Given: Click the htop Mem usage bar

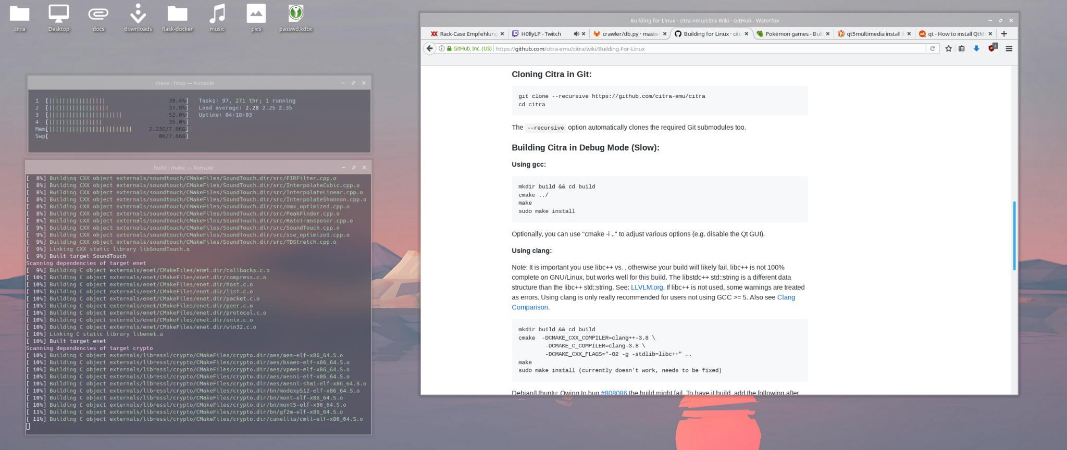Looking at the screenshot, I should click(111, 129).
